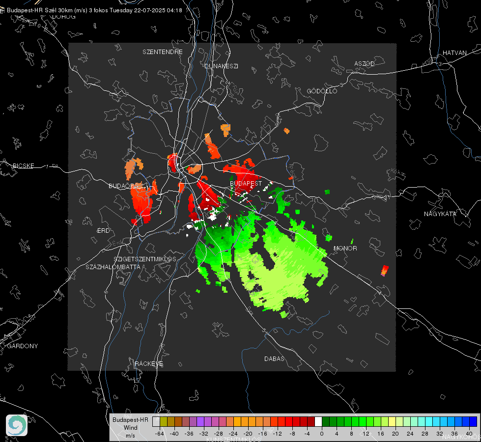Click the 0 value on the legend scale
The width and height of the screenshot is (481, 442).
click(322, 434)
